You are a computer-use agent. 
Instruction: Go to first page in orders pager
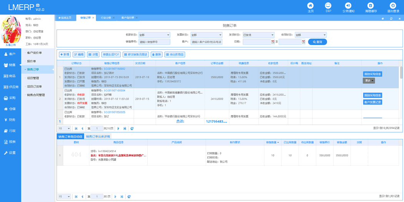point(76,128)
